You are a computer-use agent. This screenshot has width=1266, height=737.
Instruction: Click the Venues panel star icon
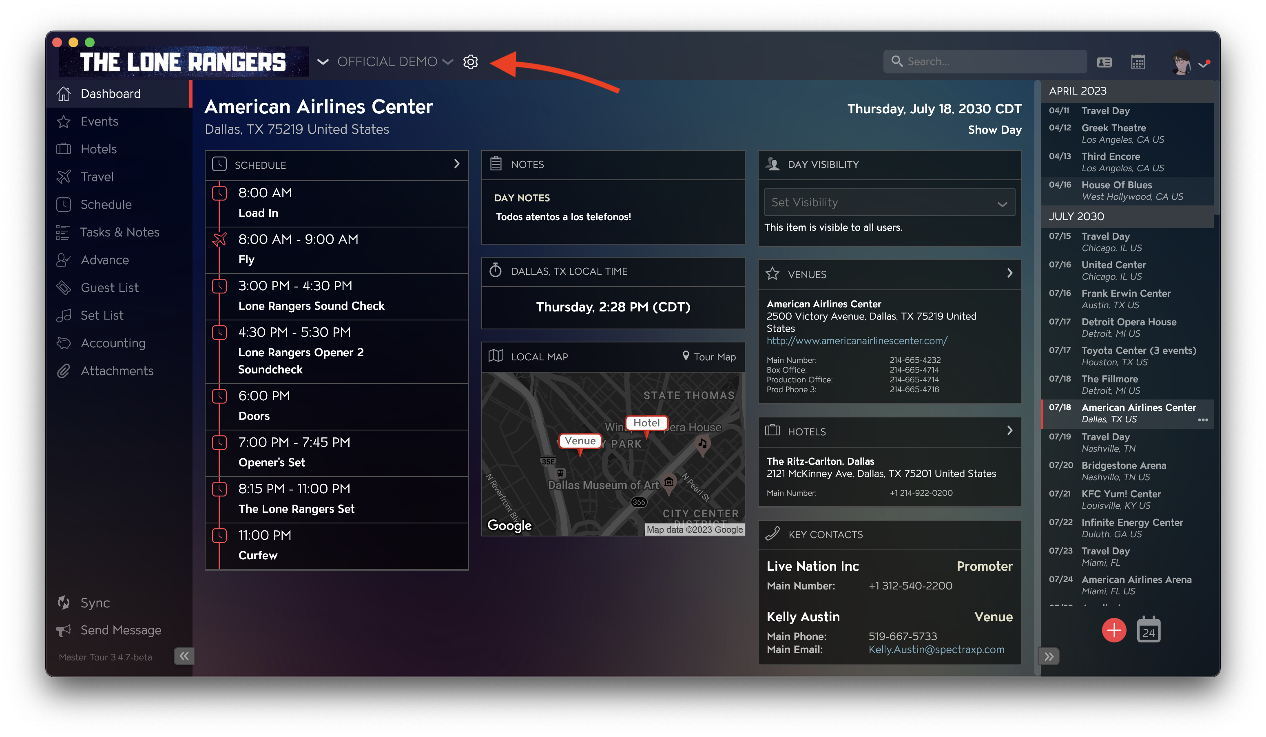tap(772, 274)
